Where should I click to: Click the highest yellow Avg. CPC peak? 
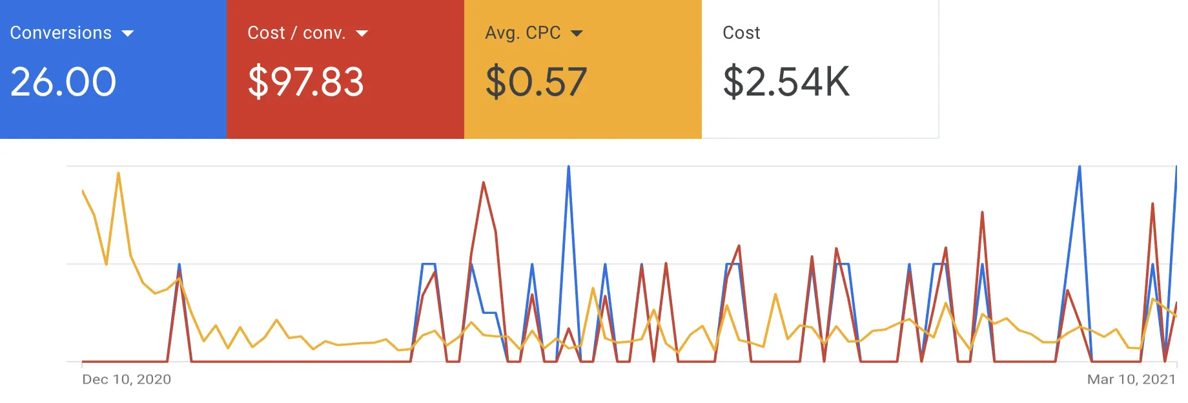point(118,173)
